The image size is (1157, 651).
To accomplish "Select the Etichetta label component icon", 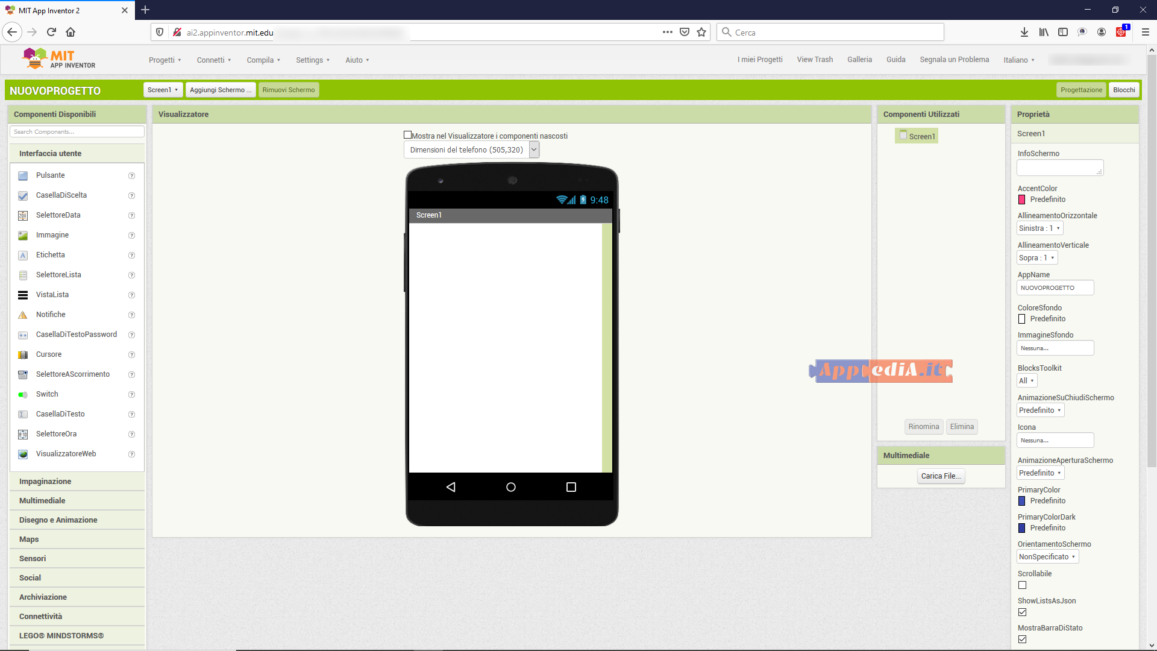I will (23, 256).
